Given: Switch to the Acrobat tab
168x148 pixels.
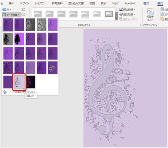Looking at the screenshot, I should 130,3.
